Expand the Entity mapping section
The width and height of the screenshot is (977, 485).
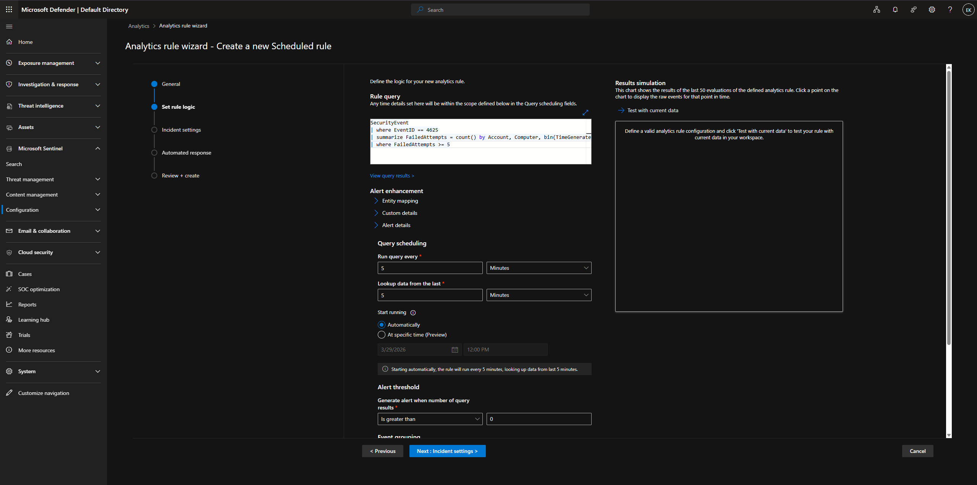click(400, 201)
